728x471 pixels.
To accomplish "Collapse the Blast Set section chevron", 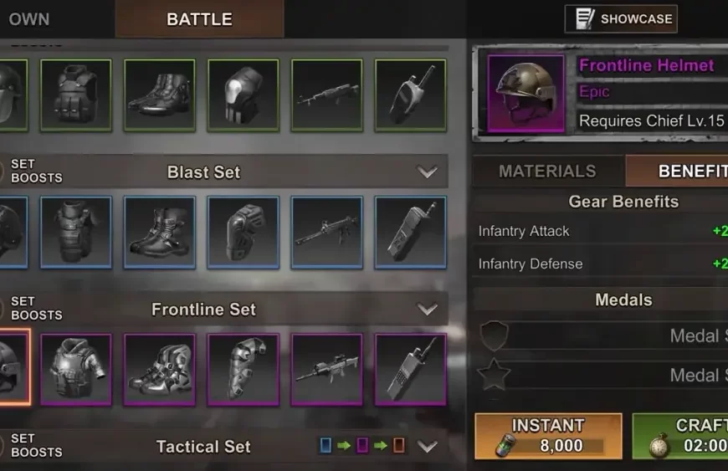I will 427,172.
